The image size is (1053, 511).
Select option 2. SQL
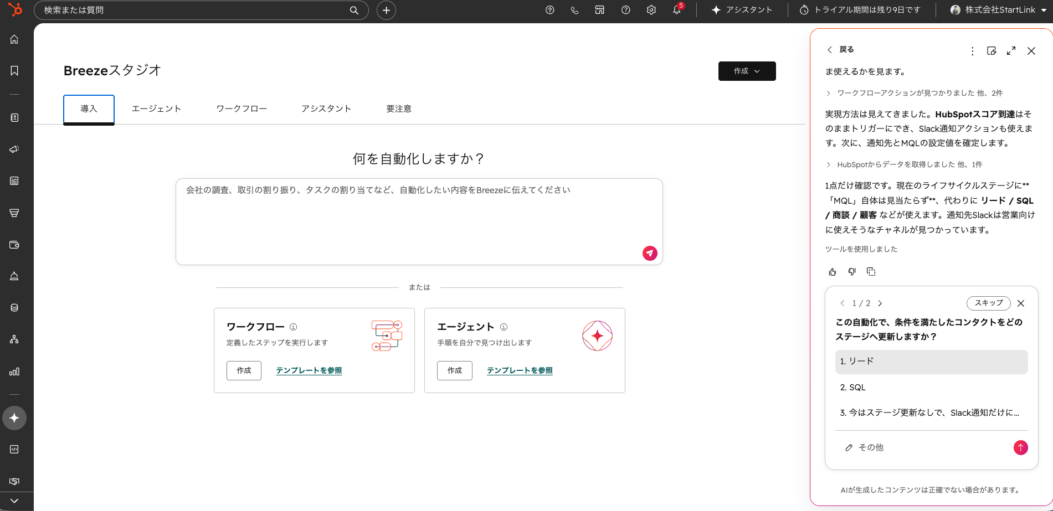pos(931,388)
